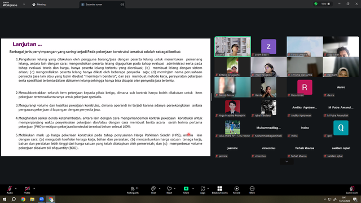This screenshot has width=361, height=203.
Task: Select Jaka Andre RP's video tile
Action: pos(232,128)
